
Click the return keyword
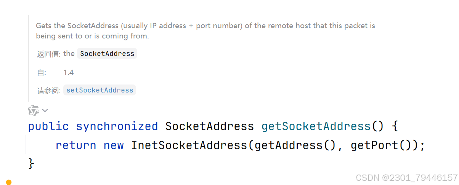click(76, 145)
